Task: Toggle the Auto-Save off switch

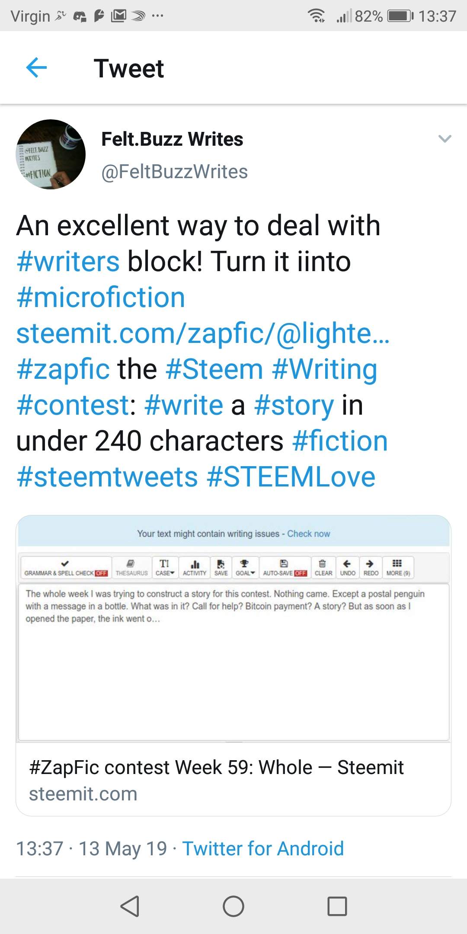Action: [301, 573]
